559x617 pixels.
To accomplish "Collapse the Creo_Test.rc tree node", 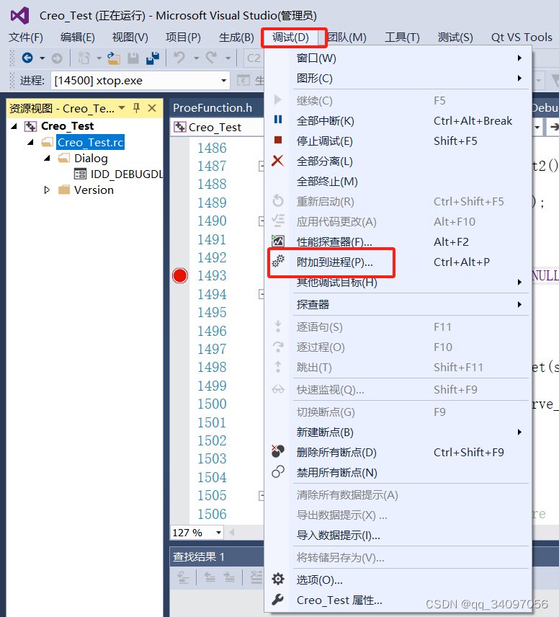I will [x=31, y=142].
